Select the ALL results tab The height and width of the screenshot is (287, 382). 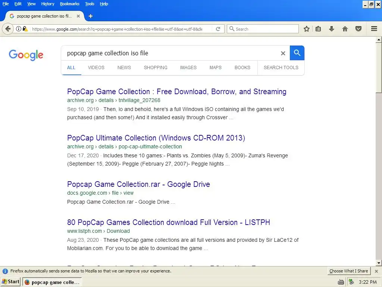click(x=71, y=68)
